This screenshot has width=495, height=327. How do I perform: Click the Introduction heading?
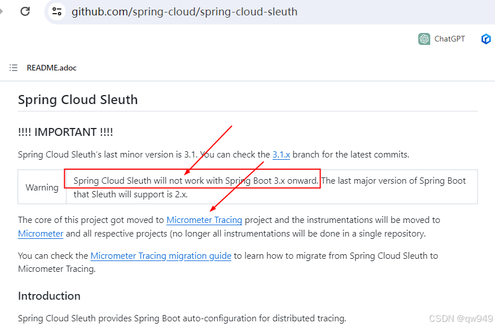[49, 296]
